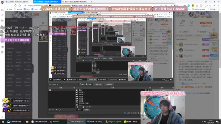Screen dimensions: 221x124
Task: Add a new source with plus icon
Action: pyautogui.click(x=77, y=107)
